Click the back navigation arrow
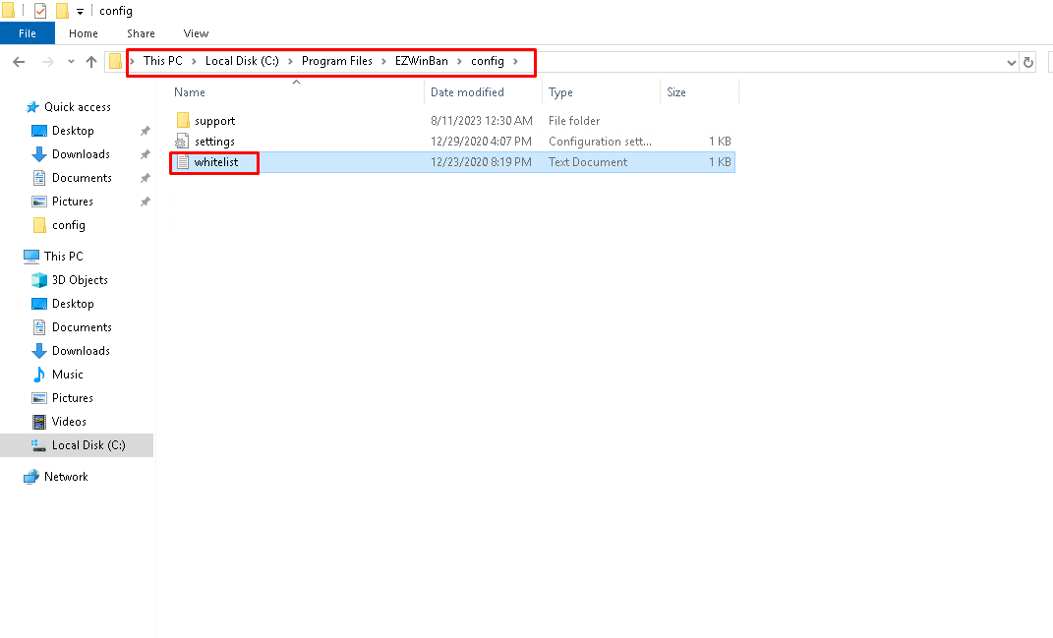Screen dimensions: 1053x638 18,61
